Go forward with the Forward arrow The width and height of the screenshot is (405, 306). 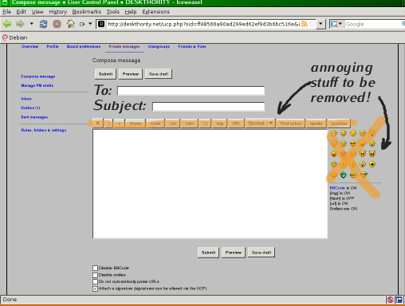coord(20,24)
